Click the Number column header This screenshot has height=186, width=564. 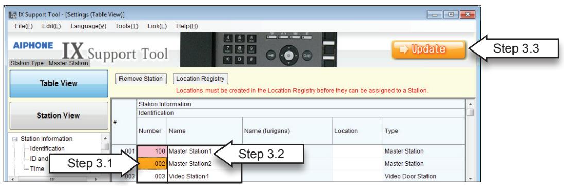pyautogui.click(x=152, y=131)
